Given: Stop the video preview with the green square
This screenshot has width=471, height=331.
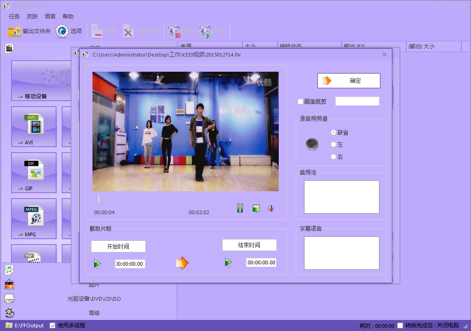Looking at the screenshot, I should 256,208.
